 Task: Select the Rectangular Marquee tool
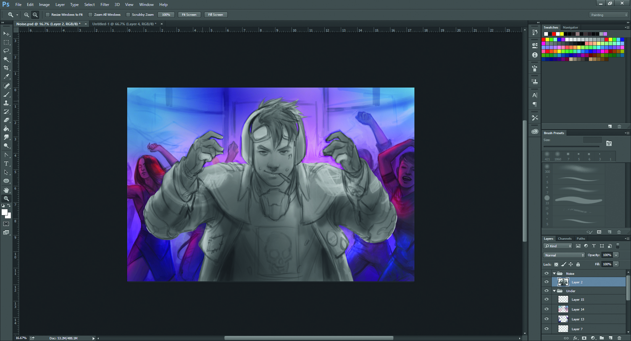click(x=6, y=42)
